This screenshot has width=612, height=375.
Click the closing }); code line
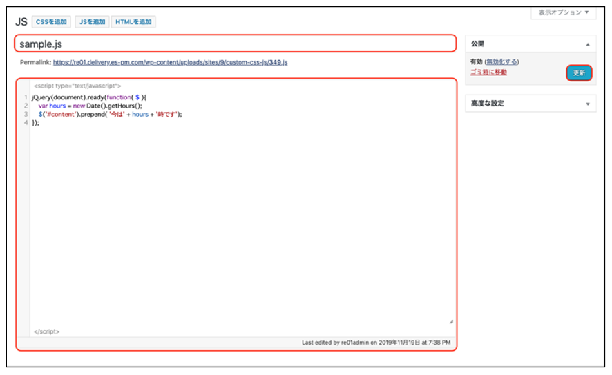36,122
